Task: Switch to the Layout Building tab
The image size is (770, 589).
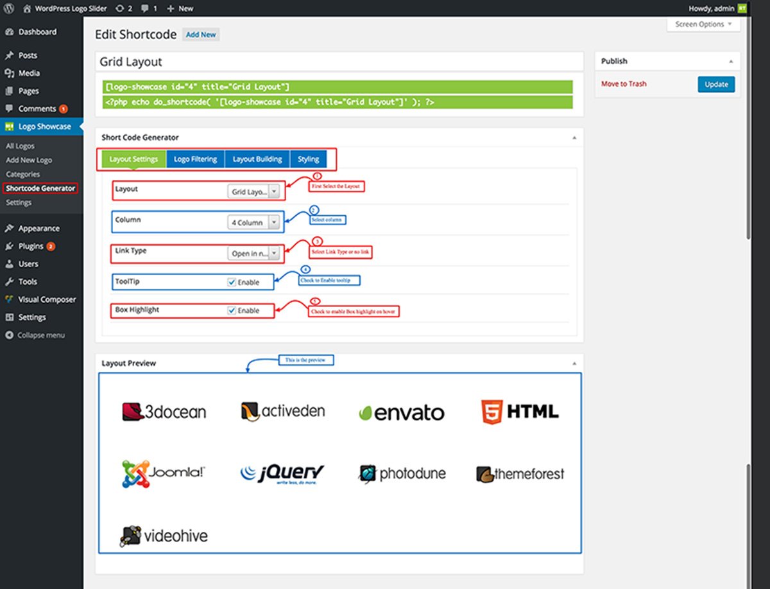Action: pos(257,159)
